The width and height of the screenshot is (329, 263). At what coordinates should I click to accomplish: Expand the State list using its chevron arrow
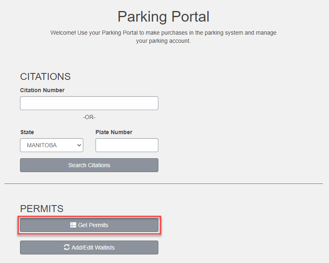coord(79,145)
